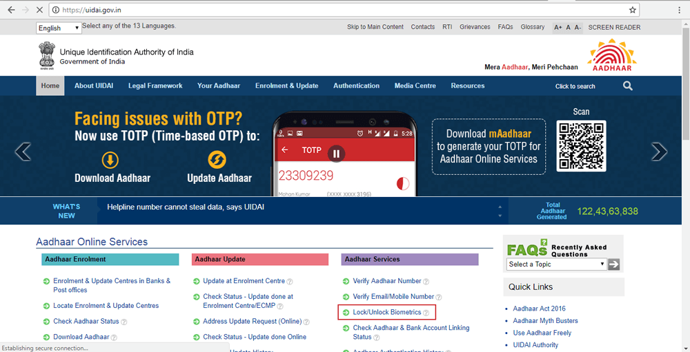Decrease font size with A- button

click(578, 28)
